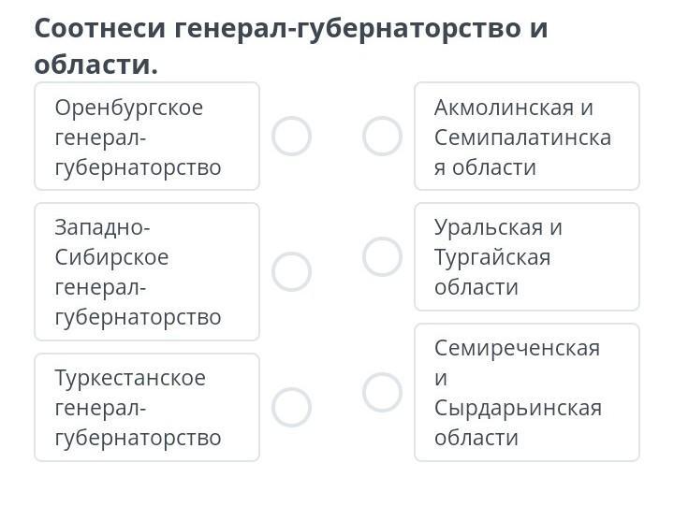The height and width of the screenshot is (521, 674).
Task: Choose the Акмолинская и Семипалатинская области card
Action: (526, 137)
